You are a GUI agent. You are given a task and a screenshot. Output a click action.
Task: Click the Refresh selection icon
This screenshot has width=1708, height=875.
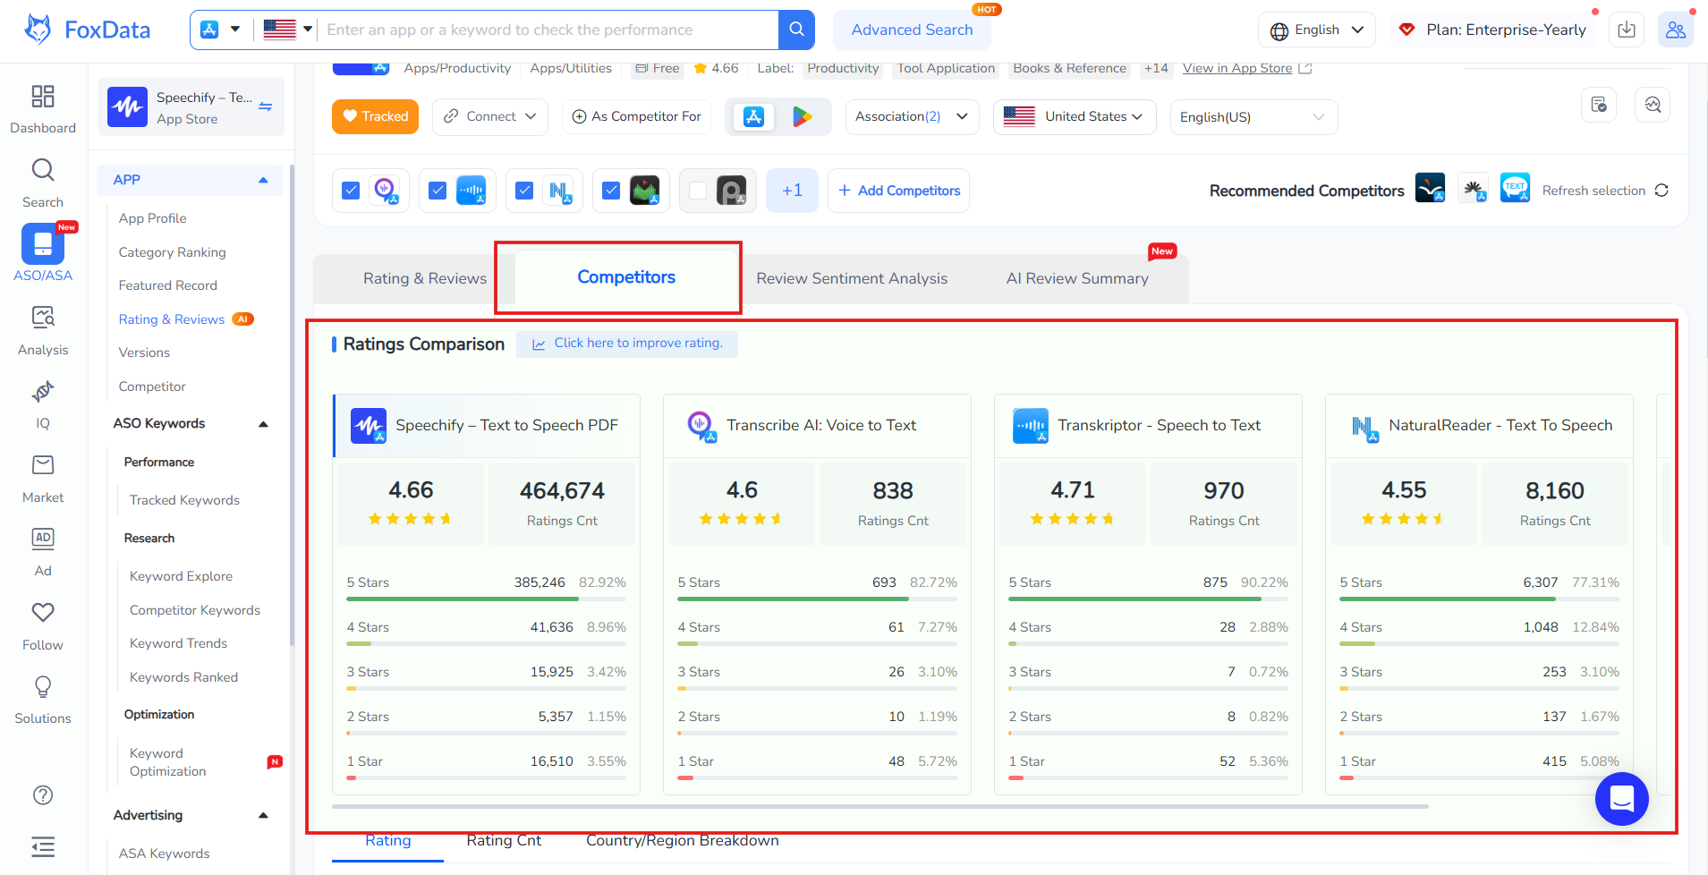click(x=1661, y=191)
